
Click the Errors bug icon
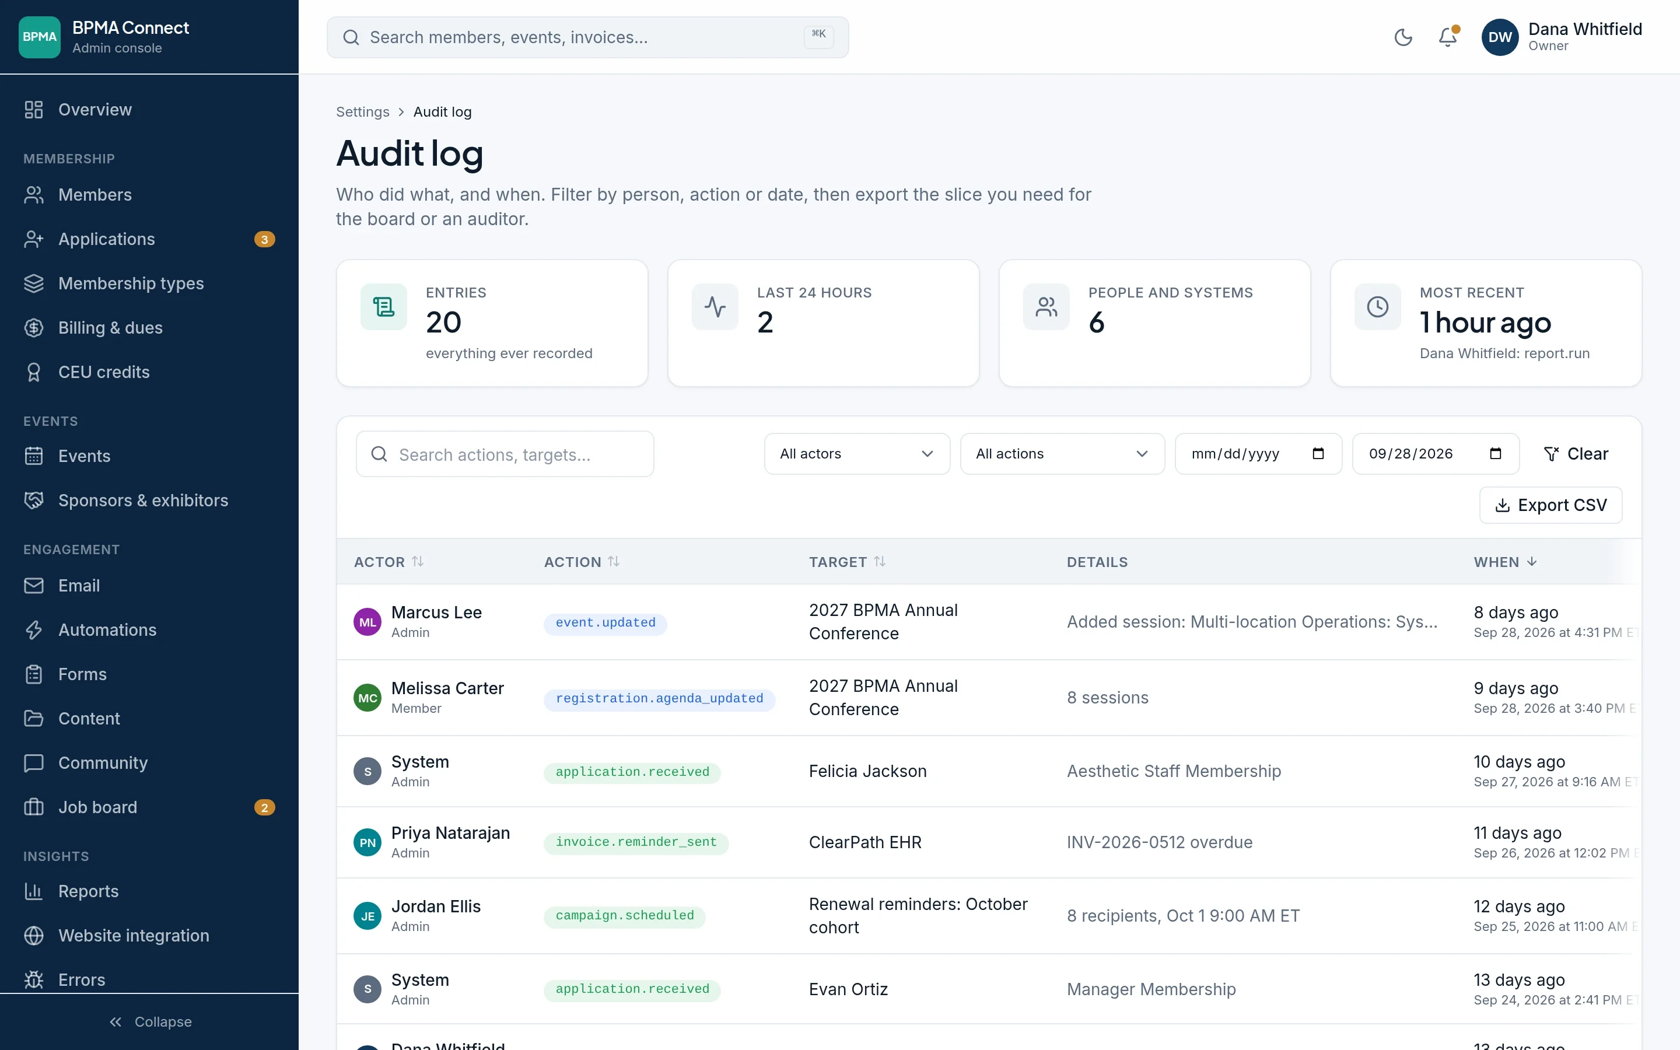pos(33,980)
